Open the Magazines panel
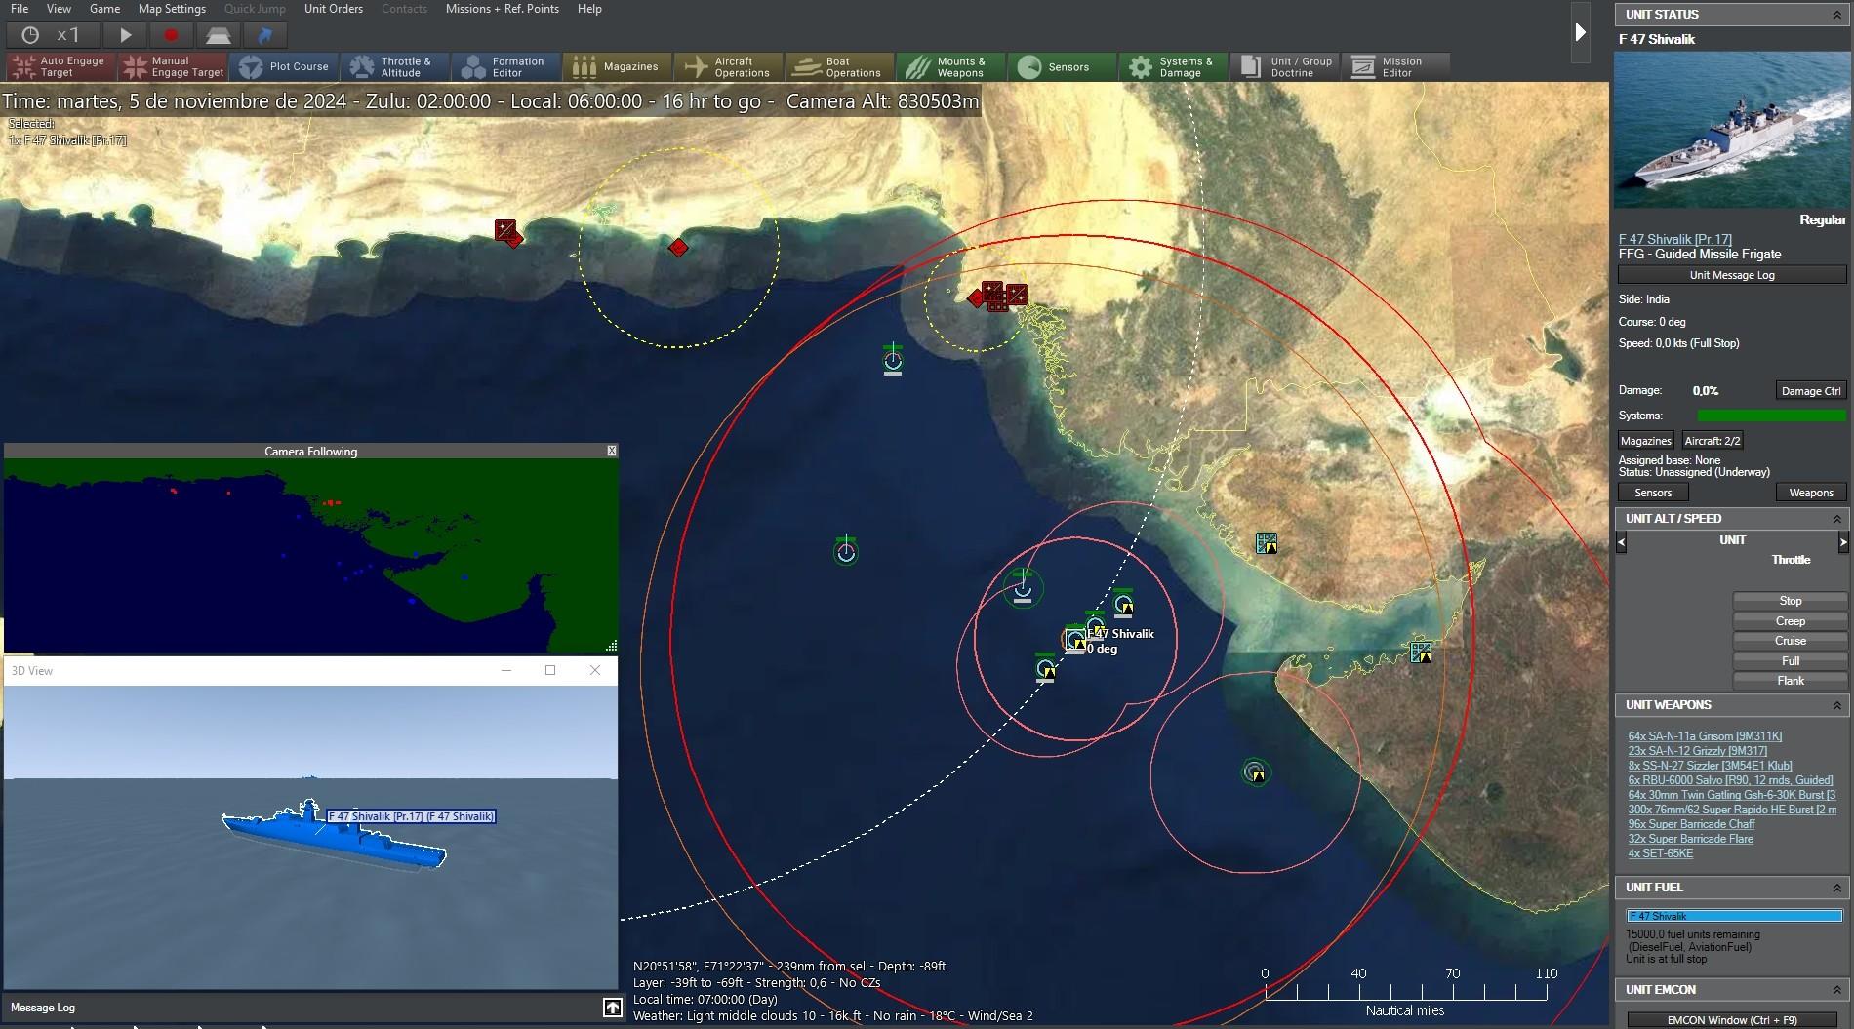 click(x=616, y=66)
